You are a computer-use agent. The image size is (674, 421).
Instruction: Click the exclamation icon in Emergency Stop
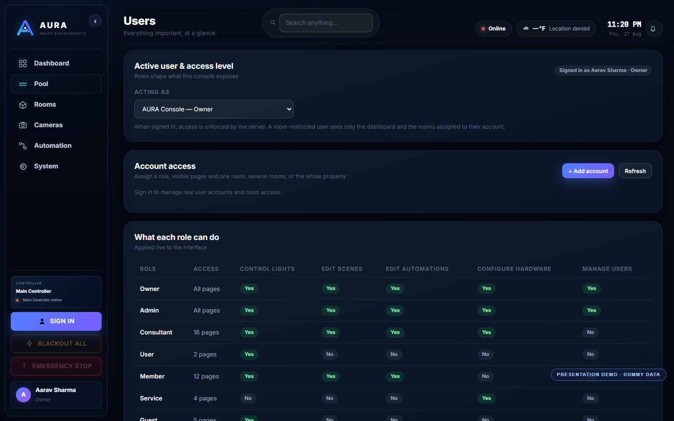[24, 366]
